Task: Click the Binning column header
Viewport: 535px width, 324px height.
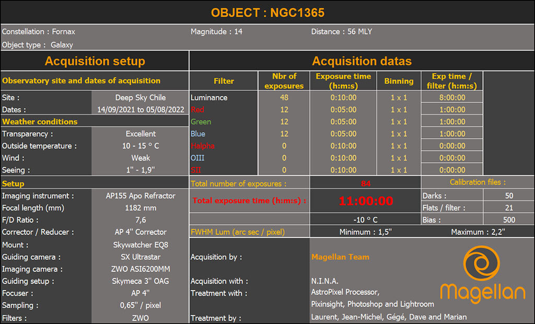Action: pyautogui.click(x=399, y=81)
